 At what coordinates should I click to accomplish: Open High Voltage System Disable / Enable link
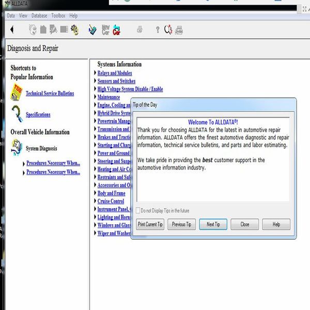click(x=130, y=89)
